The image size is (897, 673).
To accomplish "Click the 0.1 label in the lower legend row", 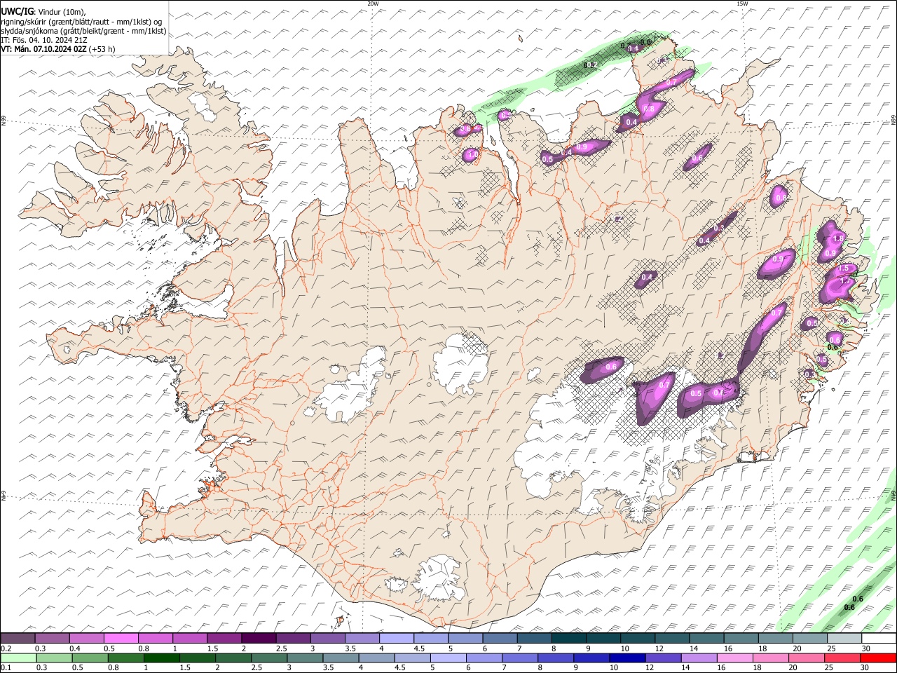I will (6, 667).
